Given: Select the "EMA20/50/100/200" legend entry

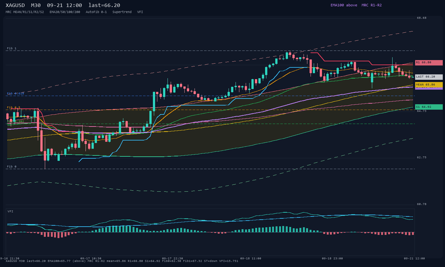Looking at the screenshot, I should point(65,12).
